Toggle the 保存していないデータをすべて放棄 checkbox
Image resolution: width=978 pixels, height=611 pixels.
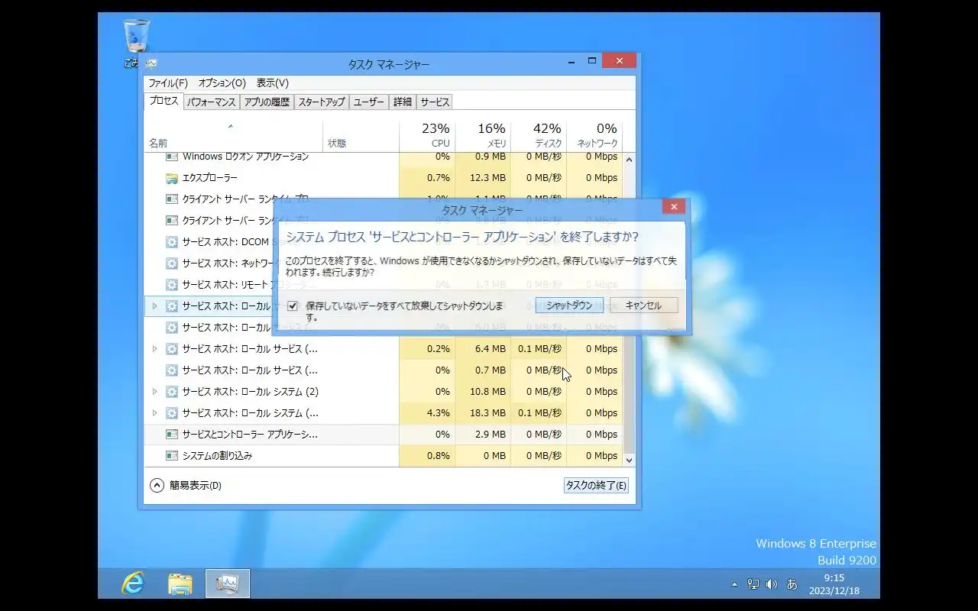(293, 306)
